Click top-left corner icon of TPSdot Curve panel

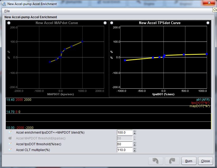(112, 23)
